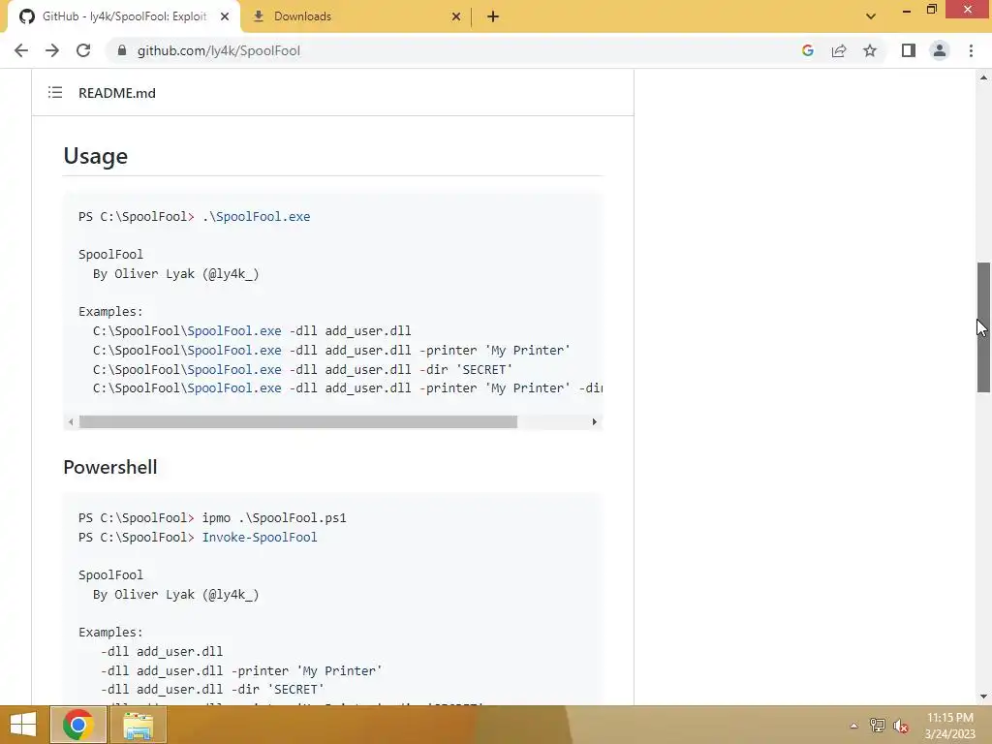The height and width of the screenshot is (744, 992).
Task: Click the README.md file title
Action: tap(117, 93)
